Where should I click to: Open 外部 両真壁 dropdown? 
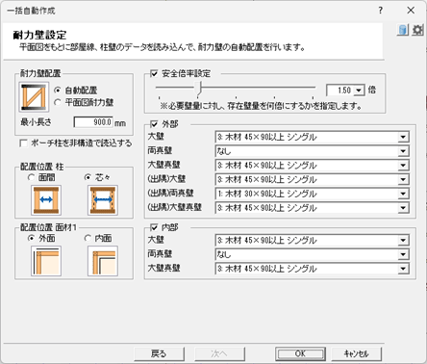(403, 151)
